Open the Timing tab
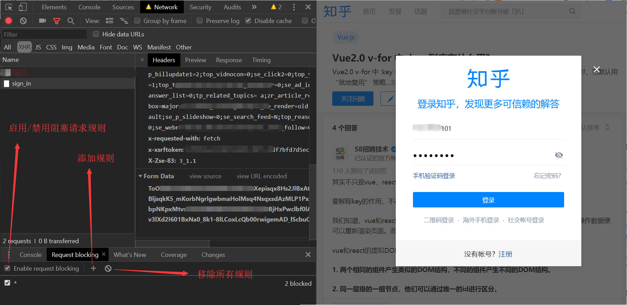Image resolution: width=627 pixels, height=305 pixels. 261,60
